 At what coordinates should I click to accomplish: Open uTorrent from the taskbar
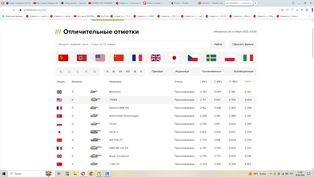(99, 174)
